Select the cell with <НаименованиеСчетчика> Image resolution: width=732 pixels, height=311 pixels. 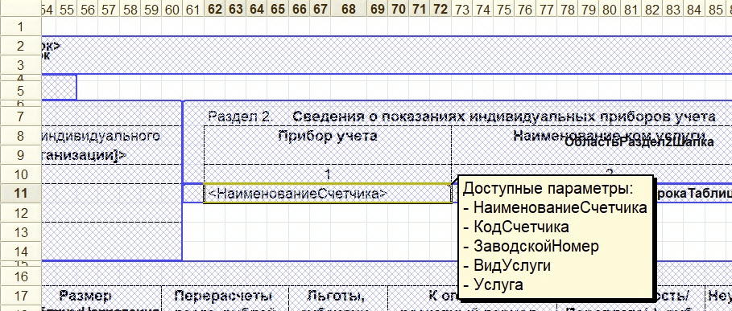(x=328, y=193)
